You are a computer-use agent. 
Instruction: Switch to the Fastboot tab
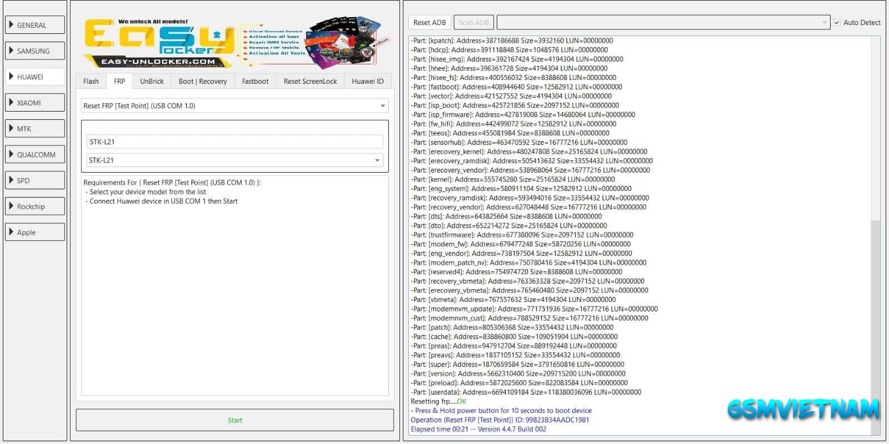(255, 81)
